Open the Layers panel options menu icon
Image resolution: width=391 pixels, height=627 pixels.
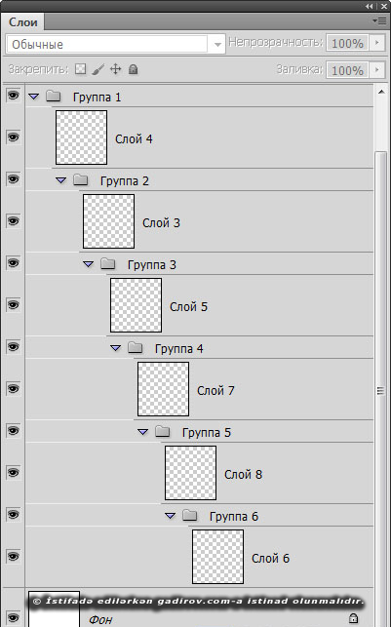click(x=379, y=20)
